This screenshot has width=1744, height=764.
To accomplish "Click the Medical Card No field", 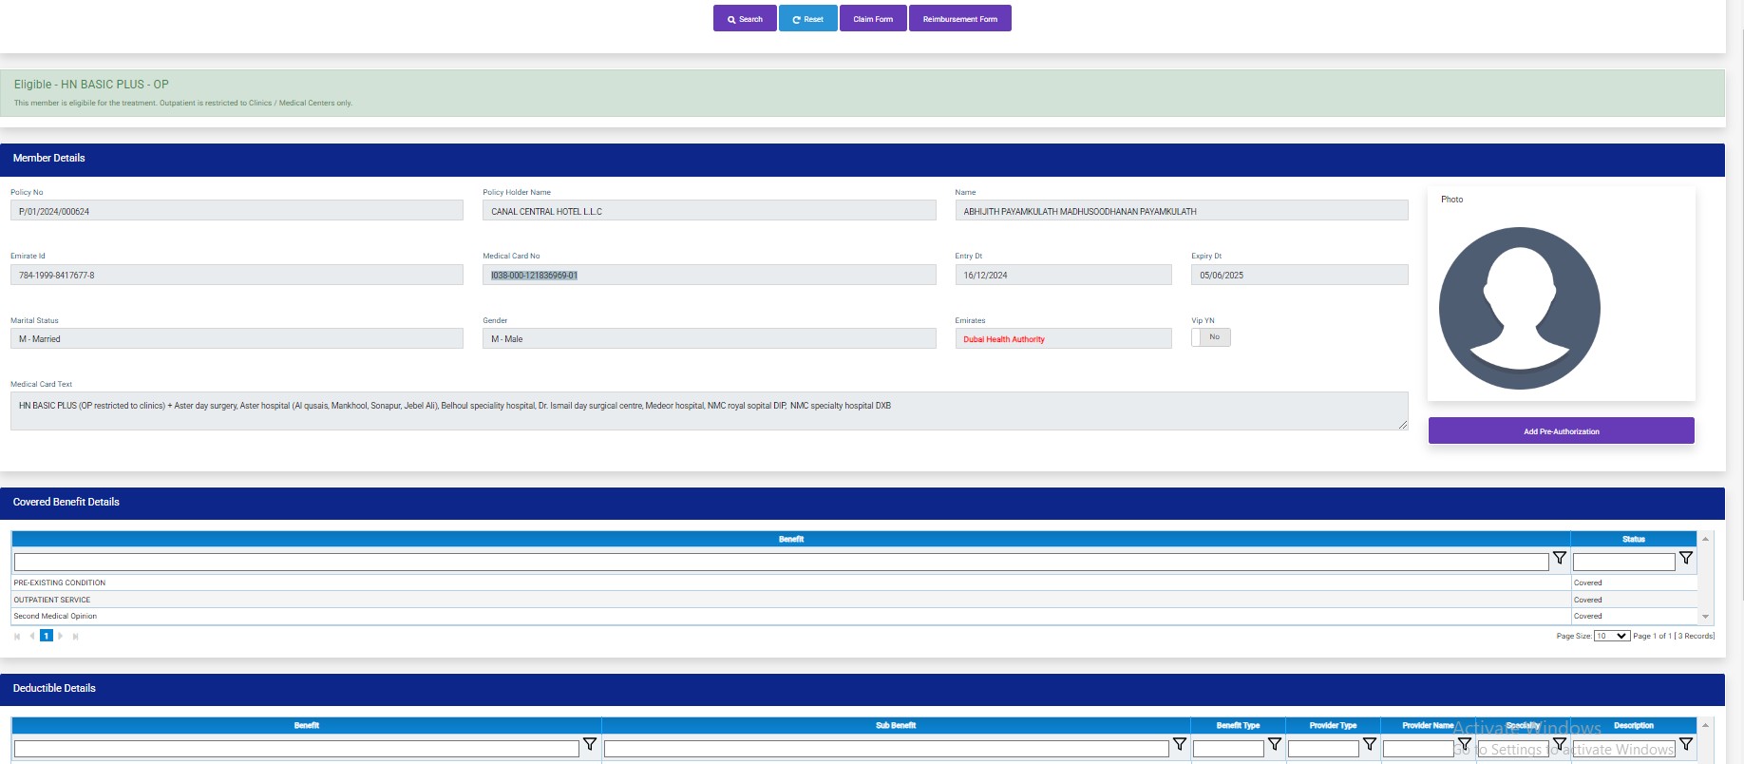I will click(709, 276).
